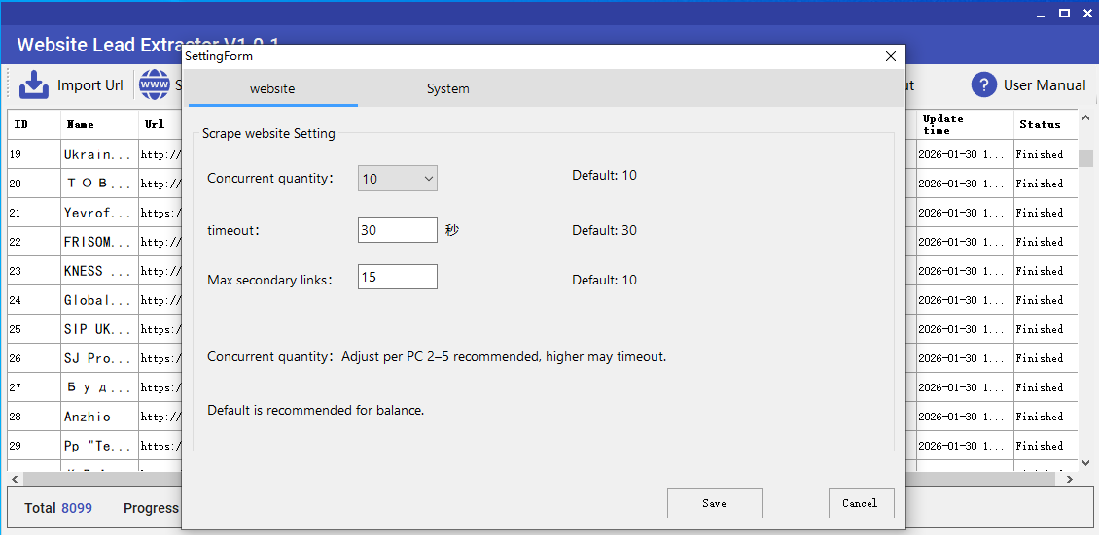Click the Update time column header
The width and height of the screenshot is (1099, 535).
963,125
